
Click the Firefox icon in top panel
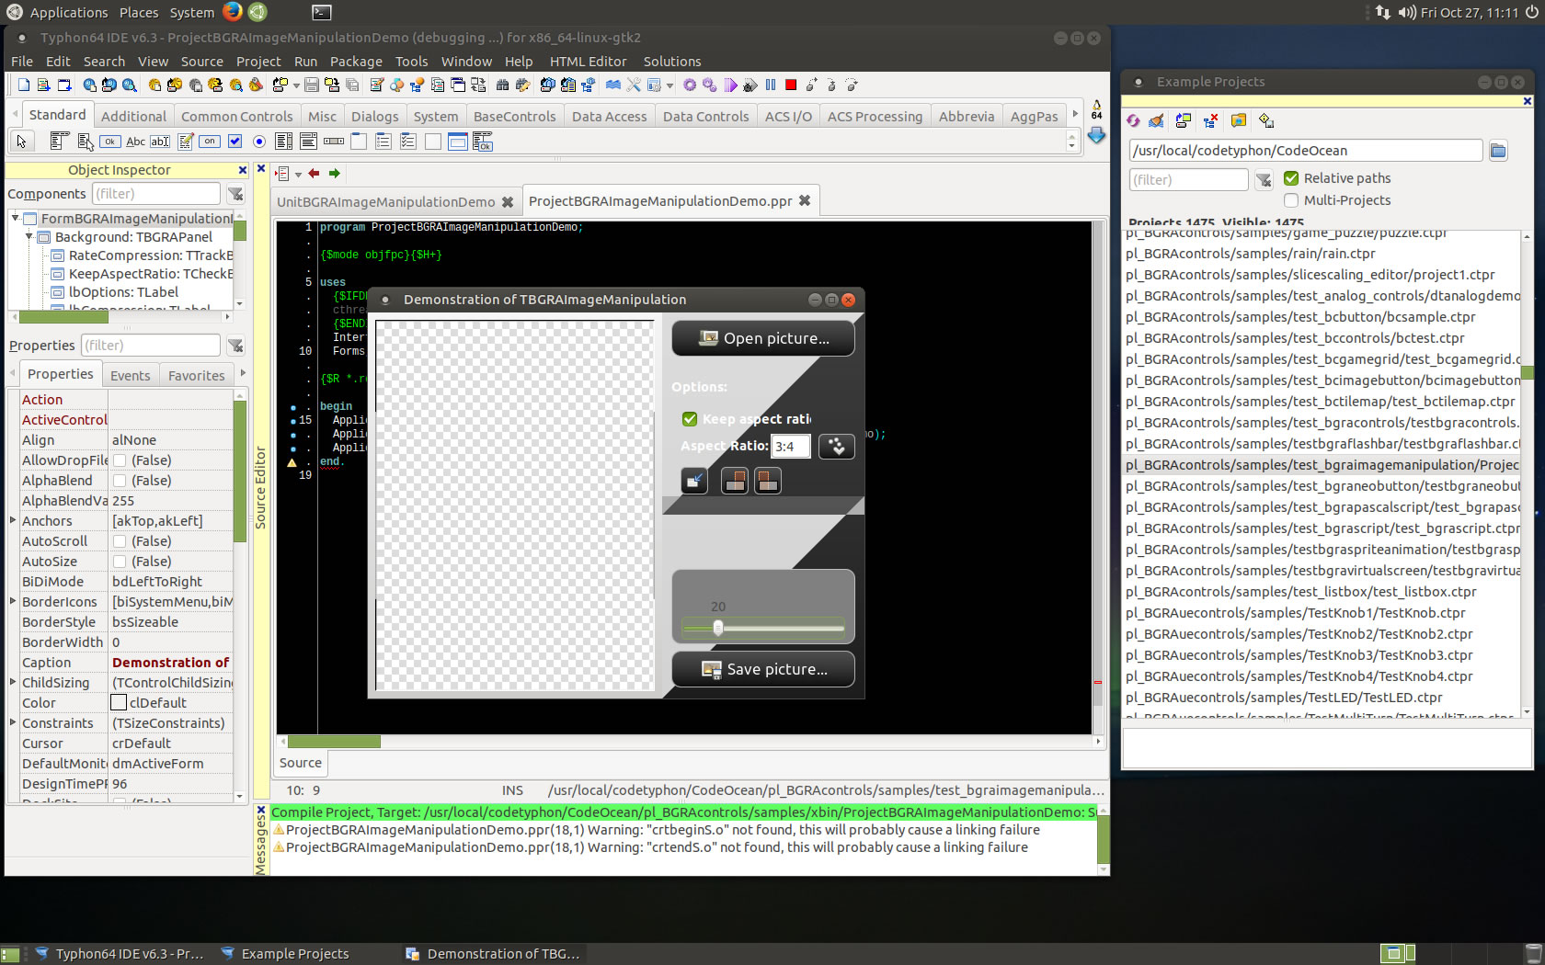tap(233, 12)
